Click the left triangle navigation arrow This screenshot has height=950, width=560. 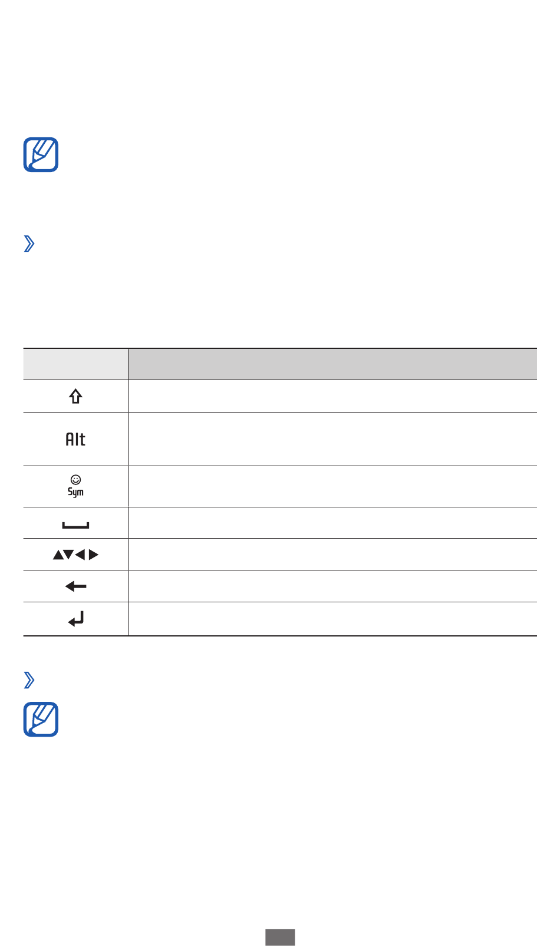[x=80, y=555]
